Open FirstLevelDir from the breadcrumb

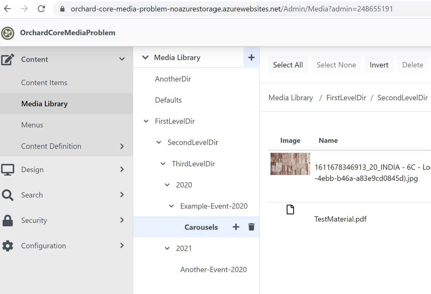pos(346,98)
